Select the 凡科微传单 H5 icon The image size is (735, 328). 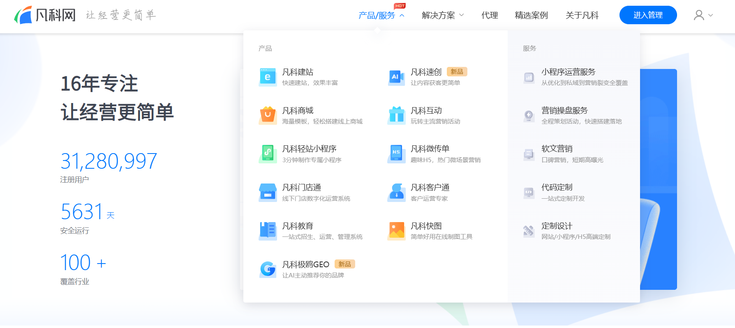coord(396,154)
